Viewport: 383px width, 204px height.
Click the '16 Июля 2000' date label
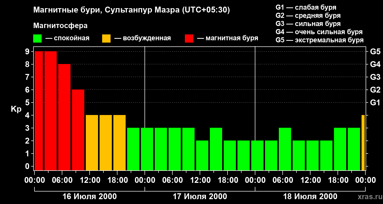[x=90, y=197]
